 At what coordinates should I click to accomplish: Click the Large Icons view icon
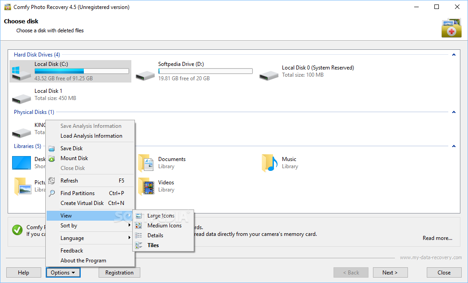139,216
